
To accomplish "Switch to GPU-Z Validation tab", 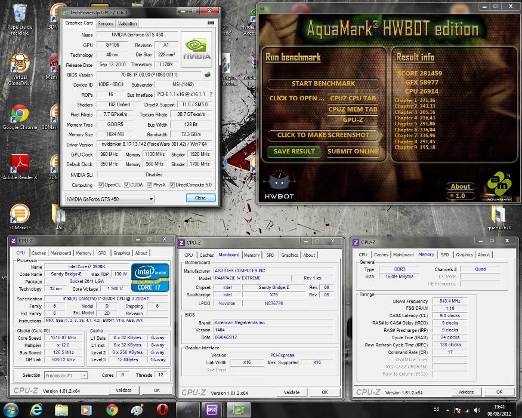I will (x=127, y=23).
